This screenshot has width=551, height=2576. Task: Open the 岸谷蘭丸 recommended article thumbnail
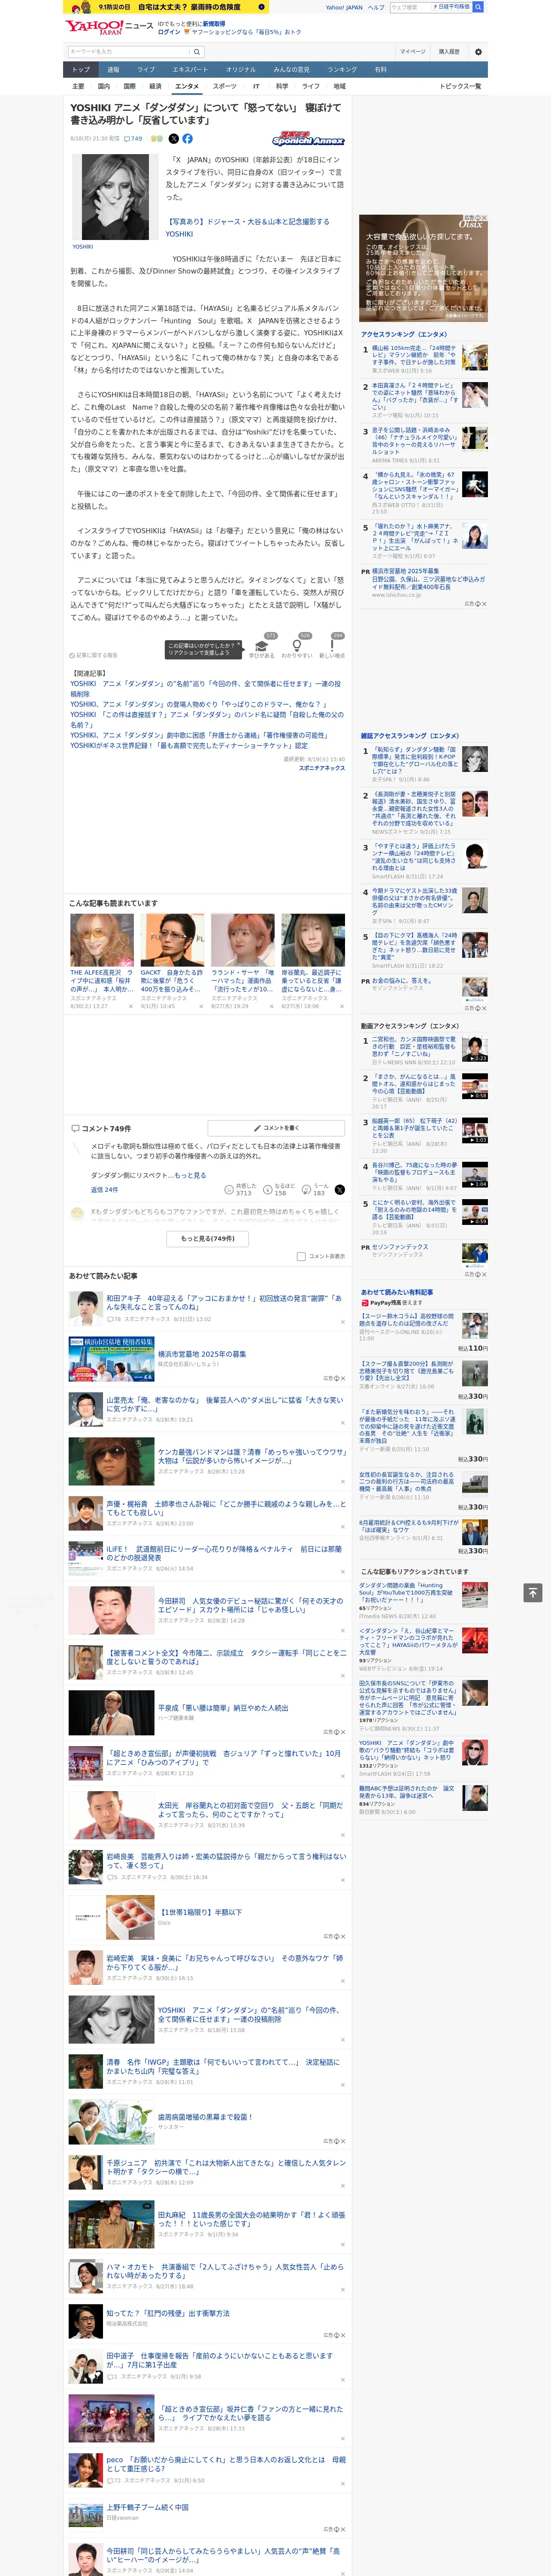click(313, 939)
